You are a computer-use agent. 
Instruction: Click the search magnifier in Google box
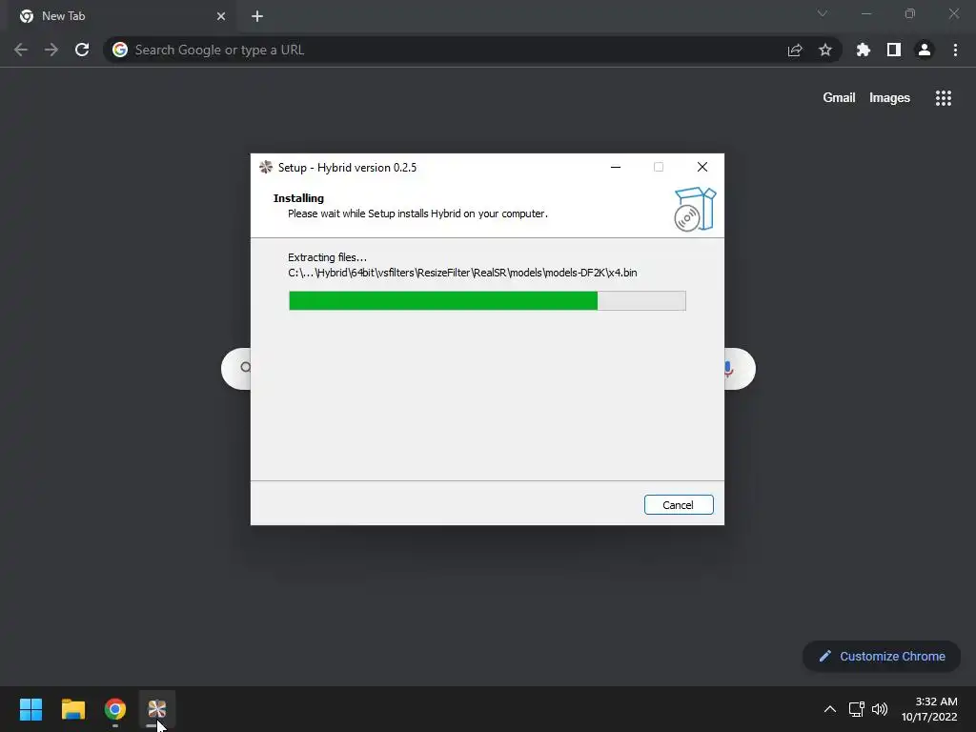pyautogui.click(x=246, y=368)
